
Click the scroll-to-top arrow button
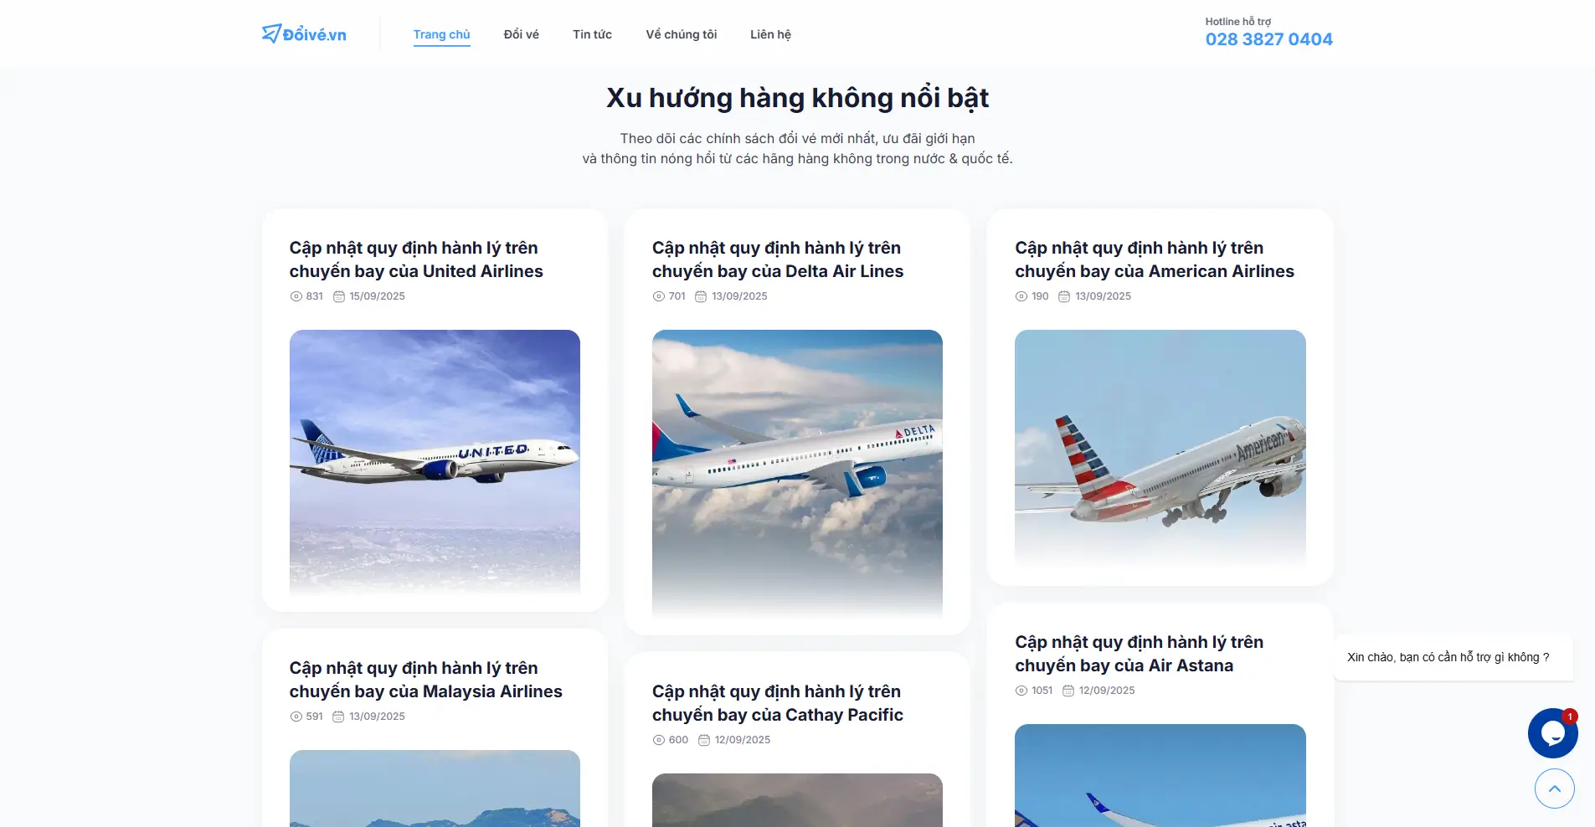(x=1554, y=788)
